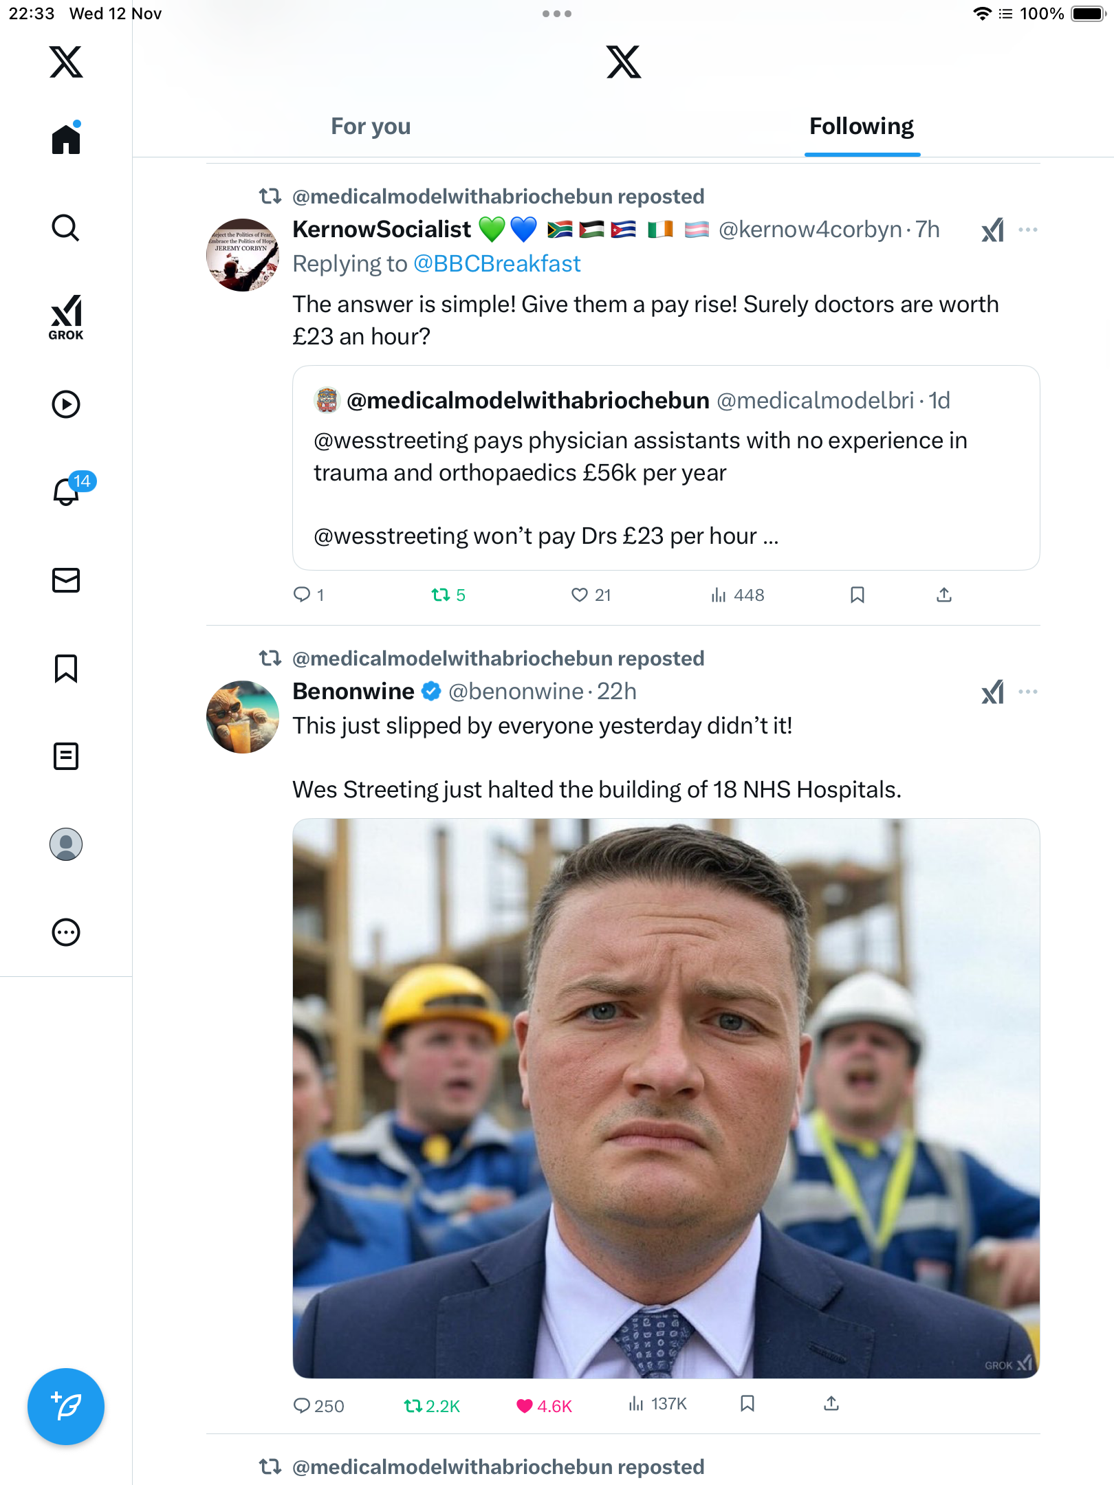Switch to the For you tab

[x=371, y=126]
